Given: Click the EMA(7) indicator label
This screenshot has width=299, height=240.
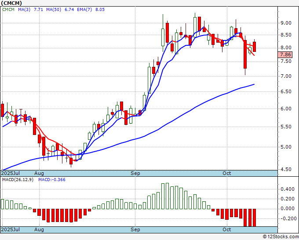Looking at the screenshot, I should (x=84, y=10).
